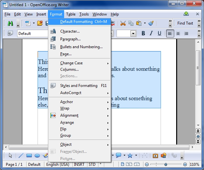
Task: Click the Find Text search field
Action: click(x=185, y=23)
